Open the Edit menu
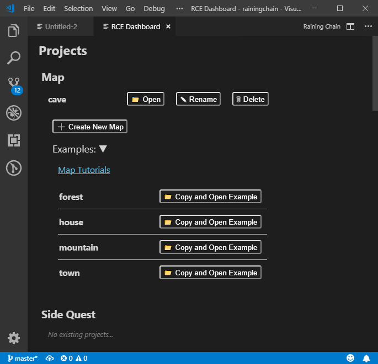The width and height of the screenshot is (378, 364). click(x=49, y=9)
